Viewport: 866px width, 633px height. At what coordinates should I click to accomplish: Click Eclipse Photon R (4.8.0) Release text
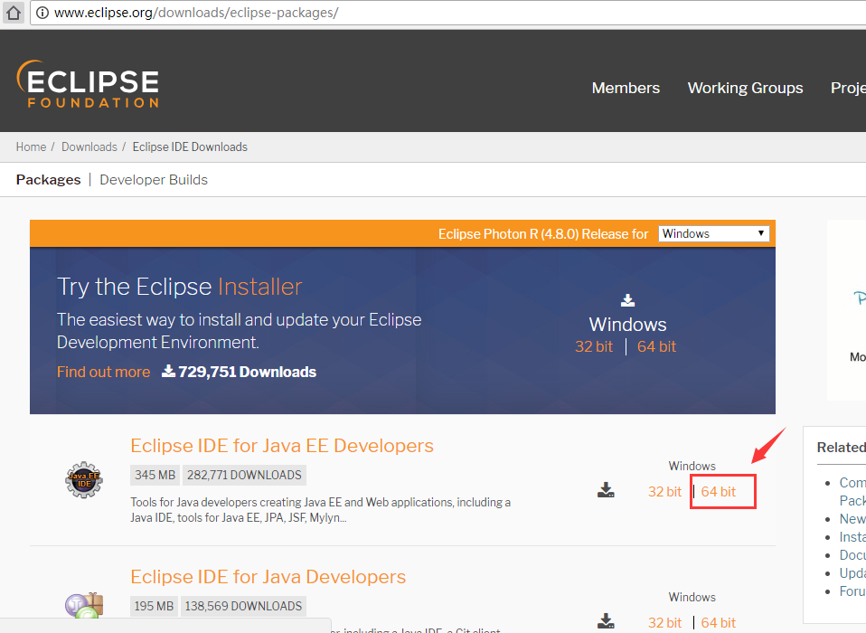pyautogui.click(x=543, y=234)
